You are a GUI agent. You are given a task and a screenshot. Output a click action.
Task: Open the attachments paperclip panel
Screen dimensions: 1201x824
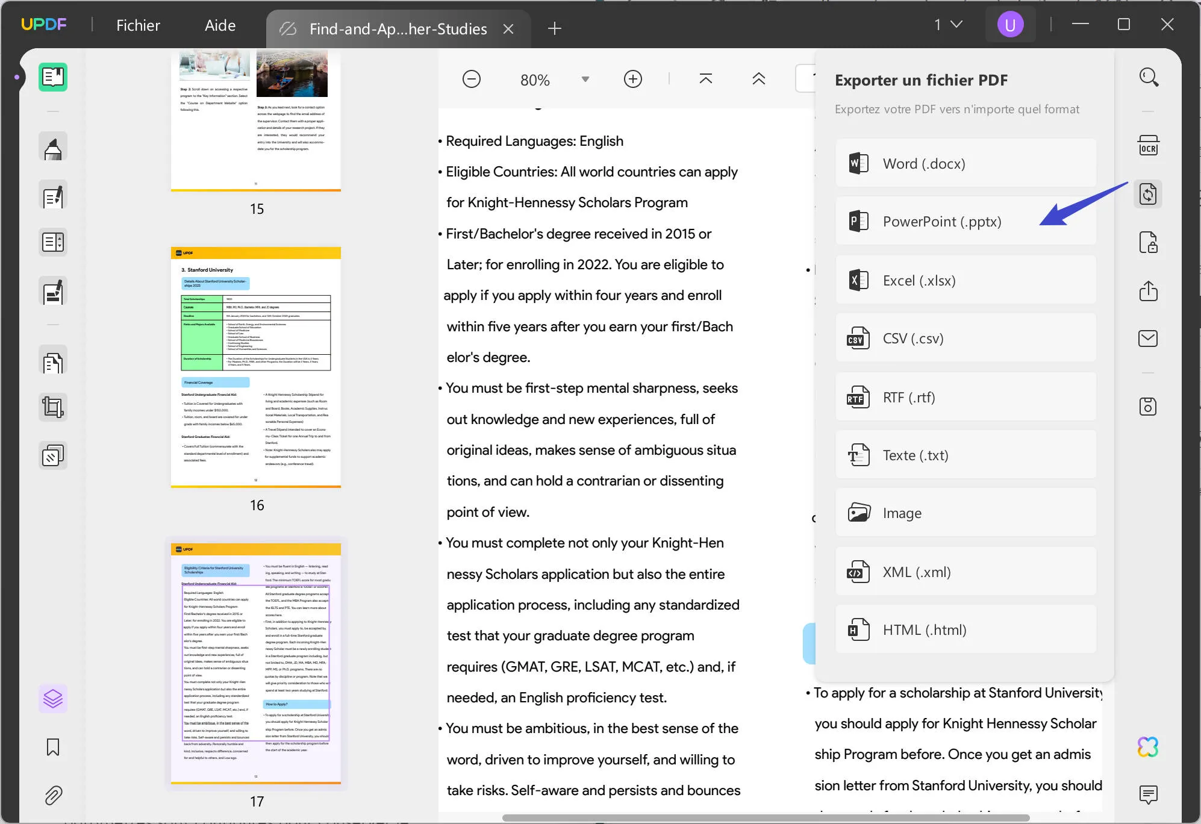pyautogui.click(x=53, y=795)
